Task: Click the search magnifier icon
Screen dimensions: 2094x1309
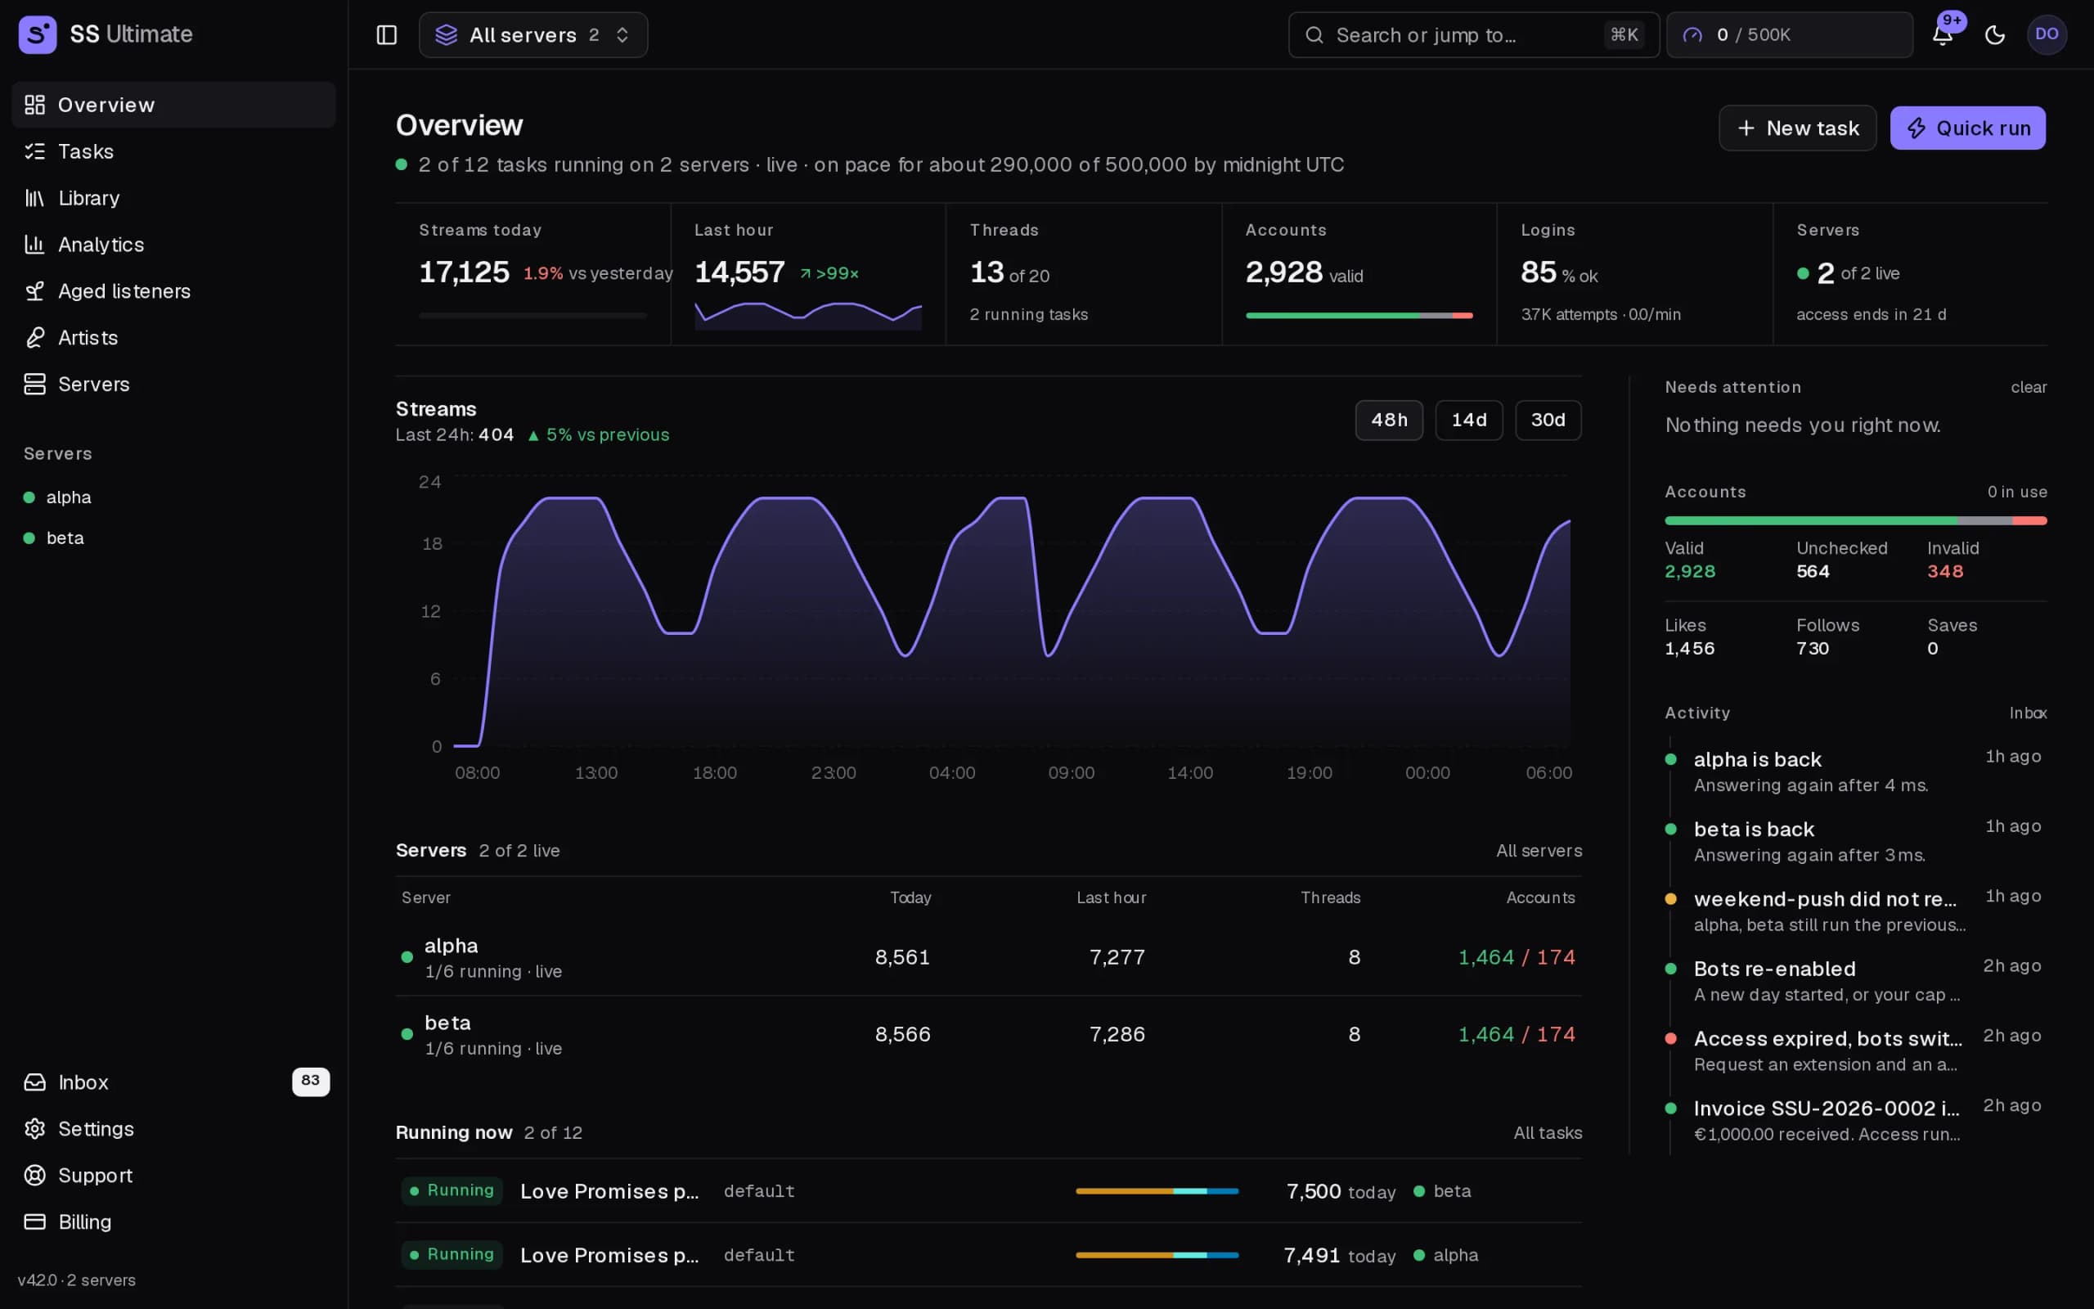Action: pyautogui.click(x=1314, y=34)
